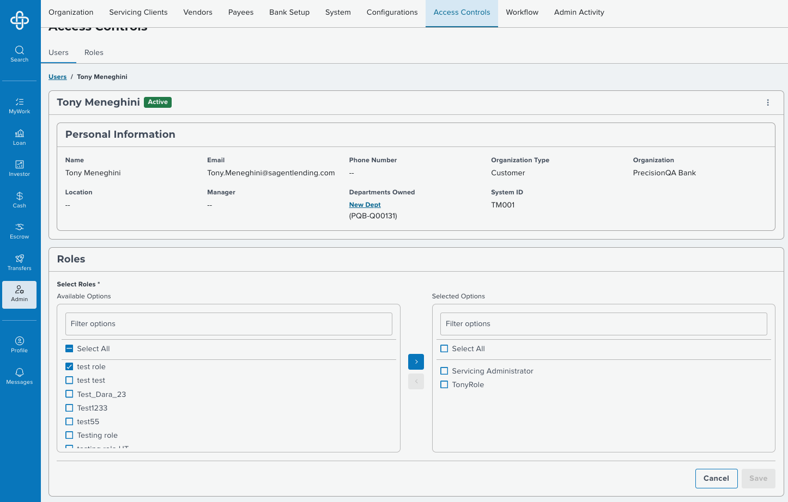Click the department code (PQB-Q00131)
This screenshot has height=502, width=788.
(373, 216)
